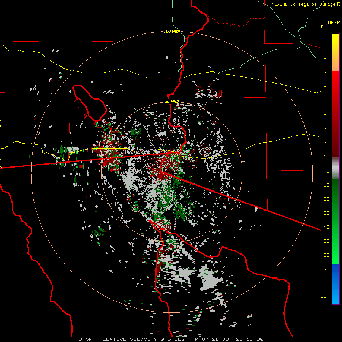Click the 30 value on the color scale
The image size is (342, 342).
click(x=326, y=129)
